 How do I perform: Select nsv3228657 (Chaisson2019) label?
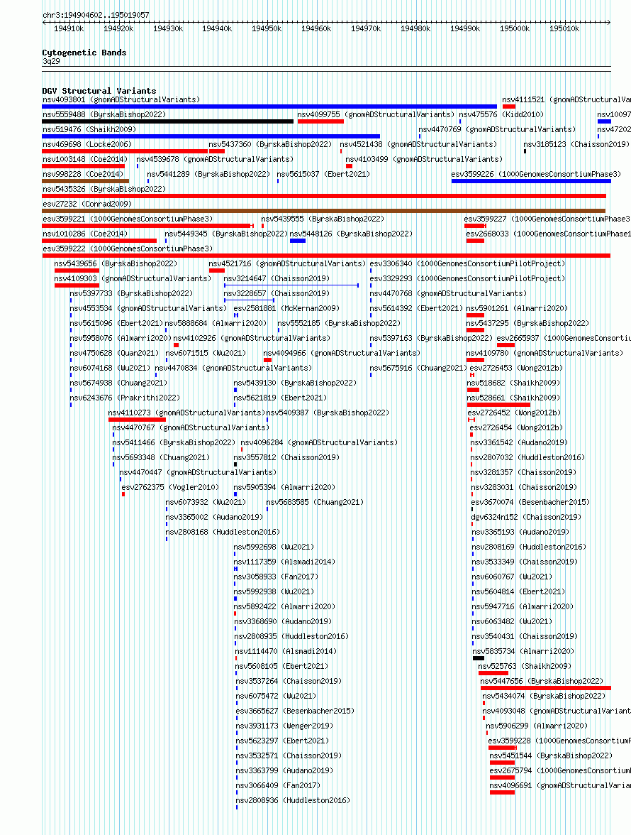tap(277, 293)
